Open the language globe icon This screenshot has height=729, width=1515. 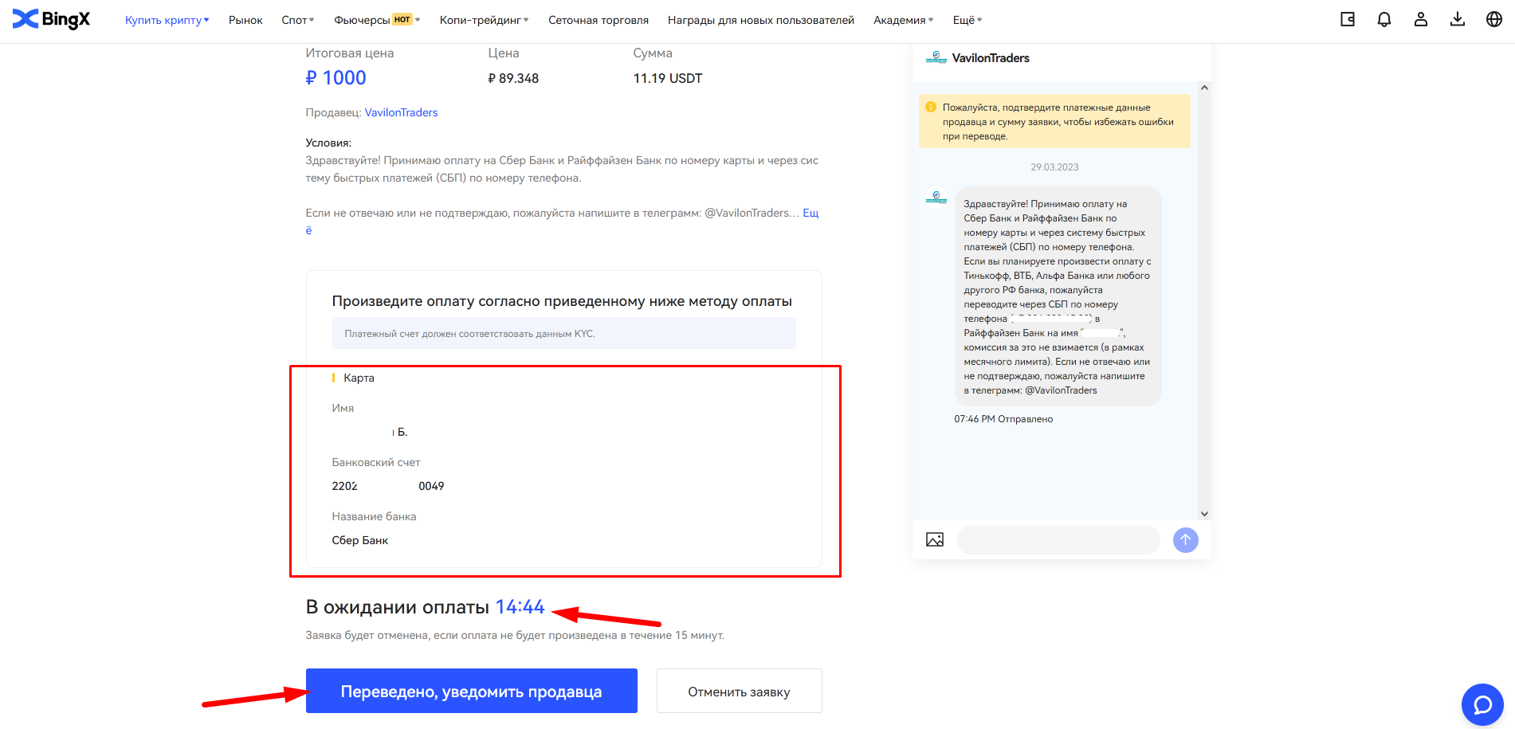(1494, 20)
